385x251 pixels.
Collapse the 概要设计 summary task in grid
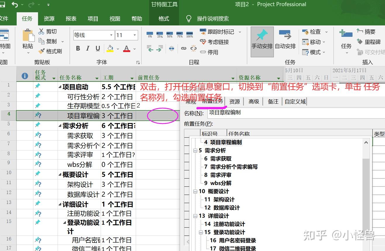click(x=60, y=175)
